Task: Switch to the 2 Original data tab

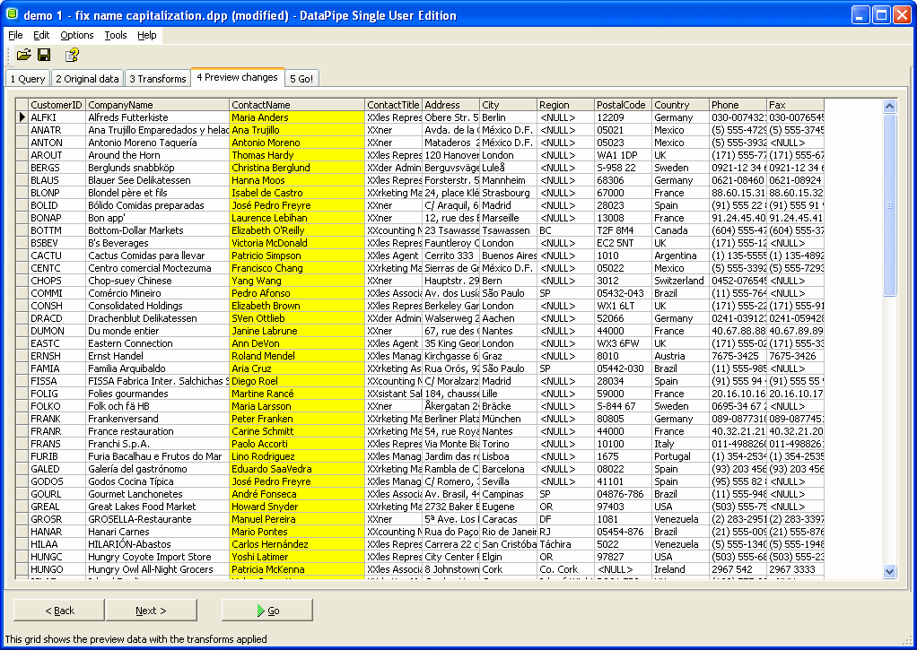Action: point(87,79)
